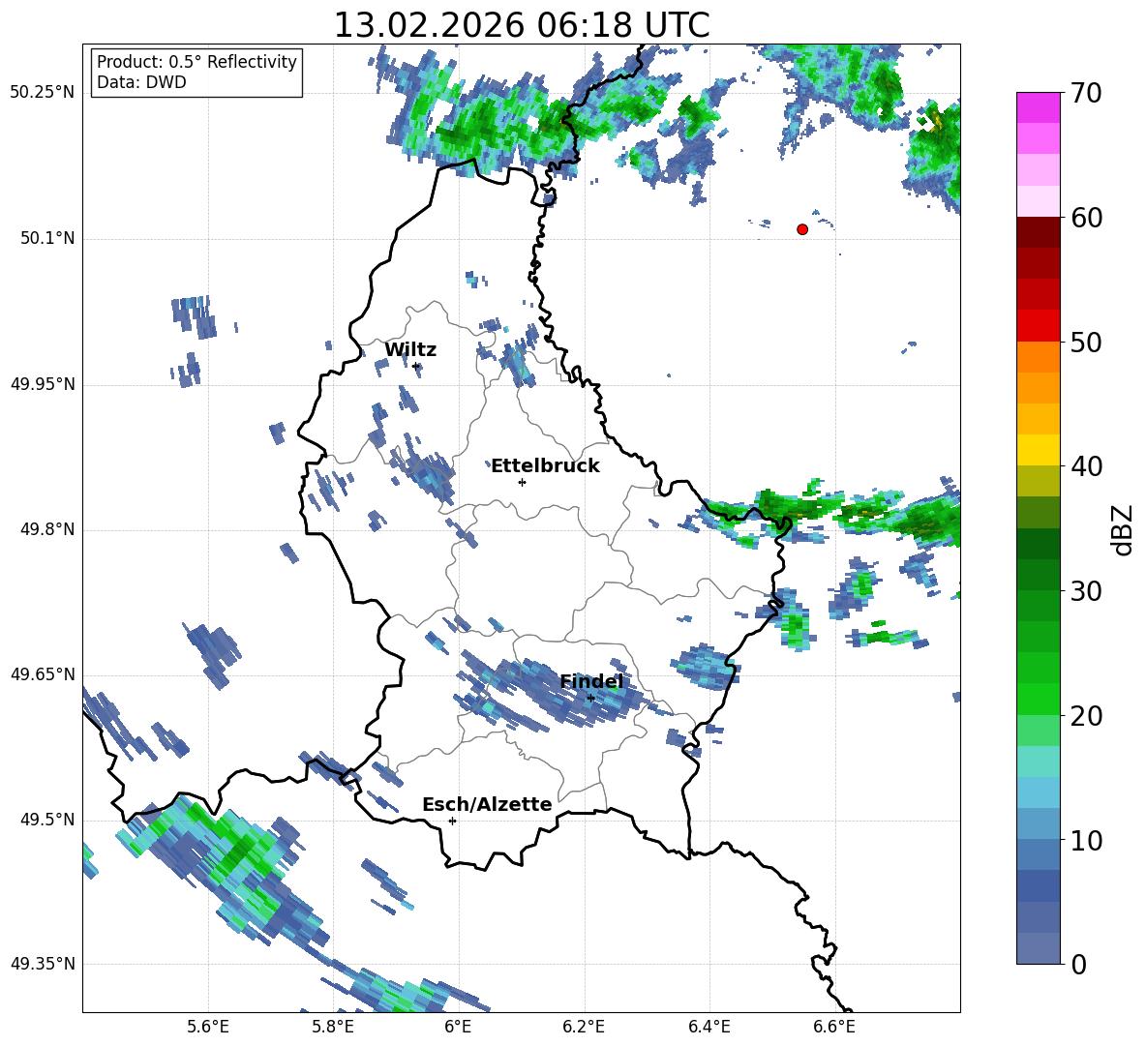Click the 49.35°N latitude label
Viewport: 1146px width, 1046px height.
click(44, 964)
